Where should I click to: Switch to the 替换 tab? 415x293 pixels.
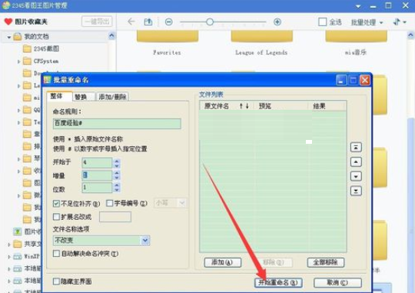coord(81,97)
